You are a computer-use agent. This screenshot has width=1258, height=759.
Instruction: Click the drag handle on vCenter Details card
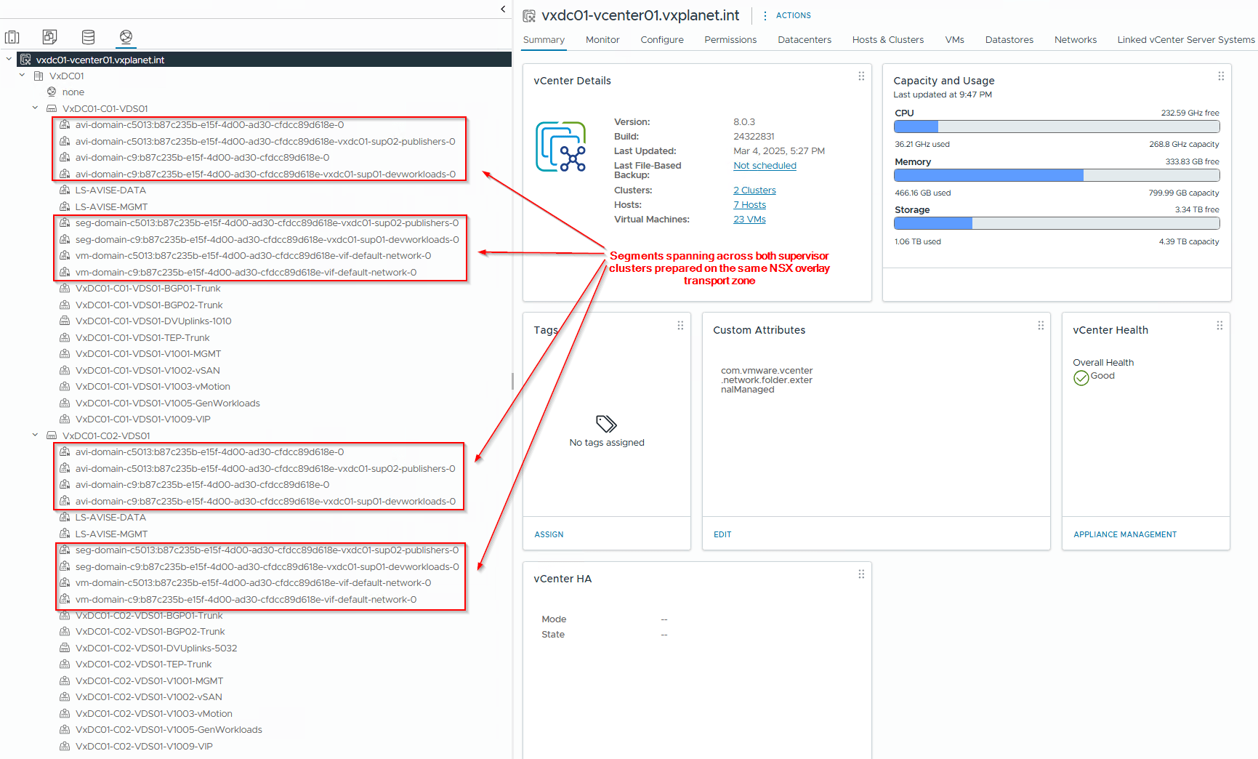point(861,76)
